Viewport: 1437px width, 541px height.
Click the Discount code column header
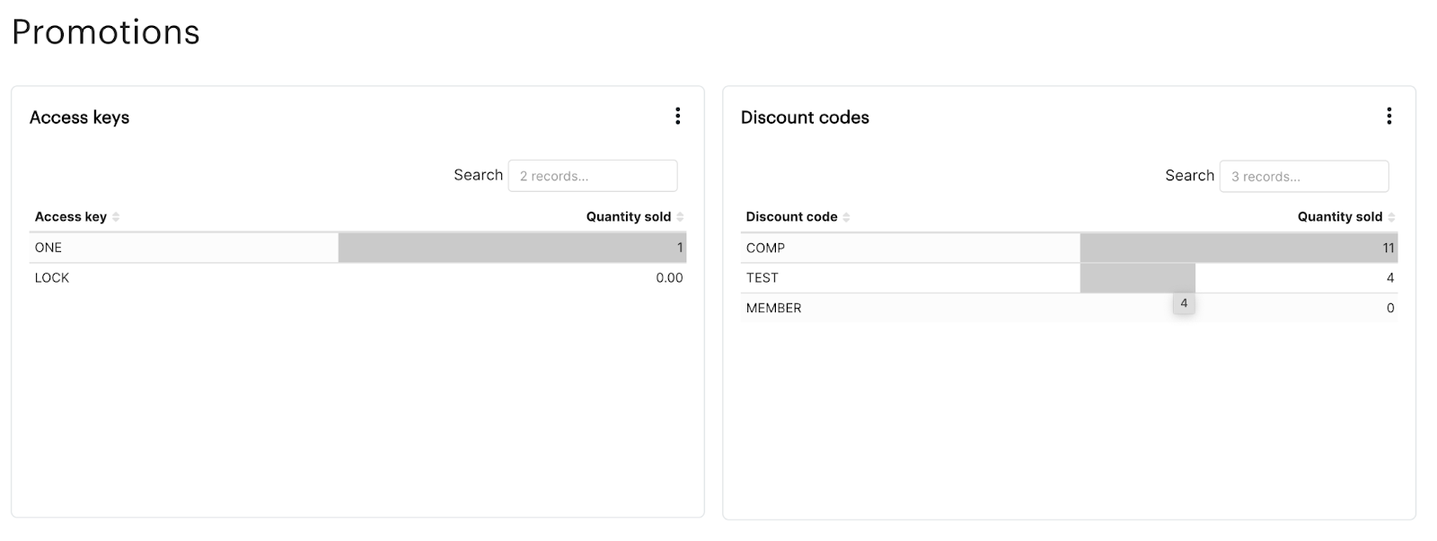[x=791, y=217]
